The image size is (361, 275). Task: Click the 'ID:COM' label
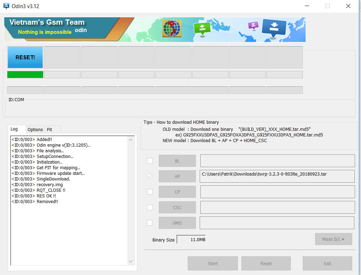point(16,99)
